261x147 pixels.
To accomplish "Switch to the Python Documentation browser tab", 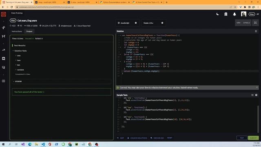I will click(x=115, y=2).
